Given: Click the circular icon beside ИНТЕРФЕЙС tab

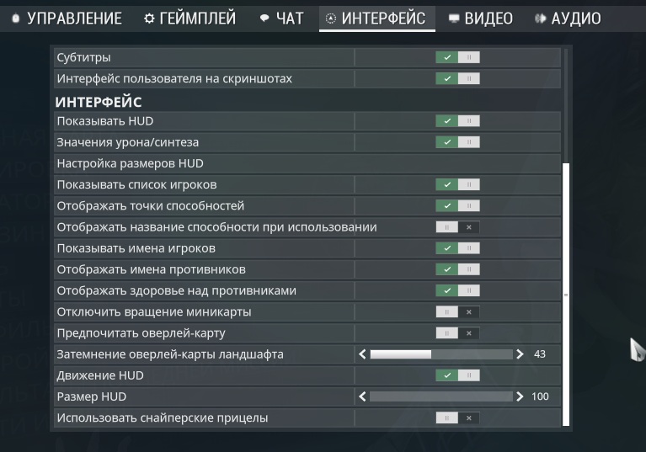Looking at the screenshot, I should [330, 19].
